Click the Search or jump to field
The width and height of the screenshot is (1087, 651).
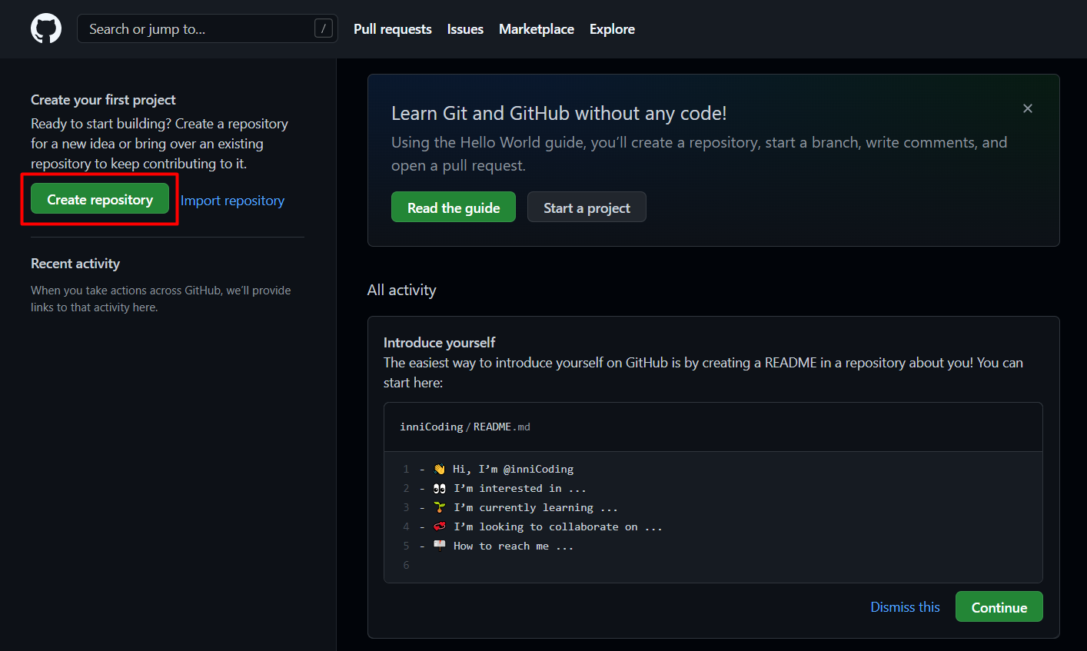click(208, 28)
